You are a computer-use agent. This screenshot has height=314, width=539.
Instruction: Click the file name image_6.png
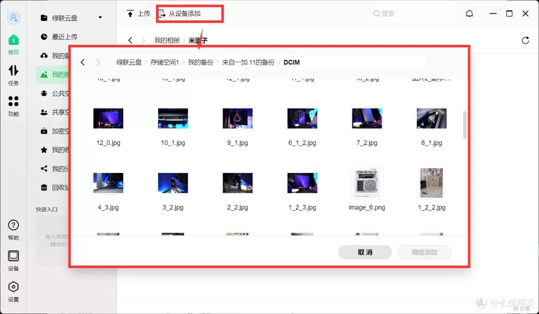pos(367,207)
